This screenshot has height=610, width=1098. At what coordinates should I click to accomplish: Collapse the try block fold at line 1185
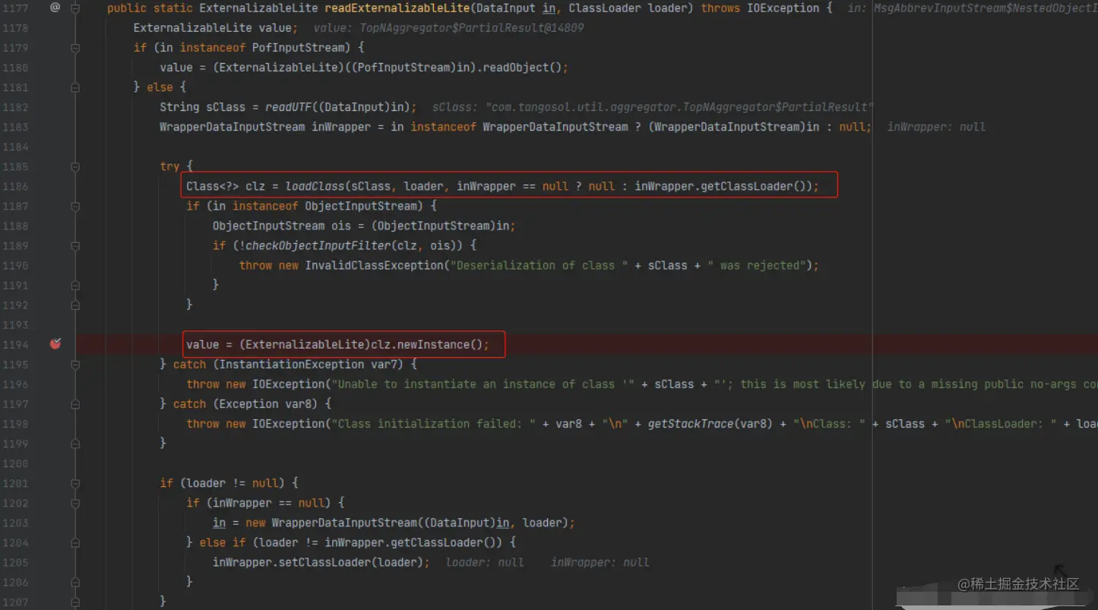(x=75, y=166)
